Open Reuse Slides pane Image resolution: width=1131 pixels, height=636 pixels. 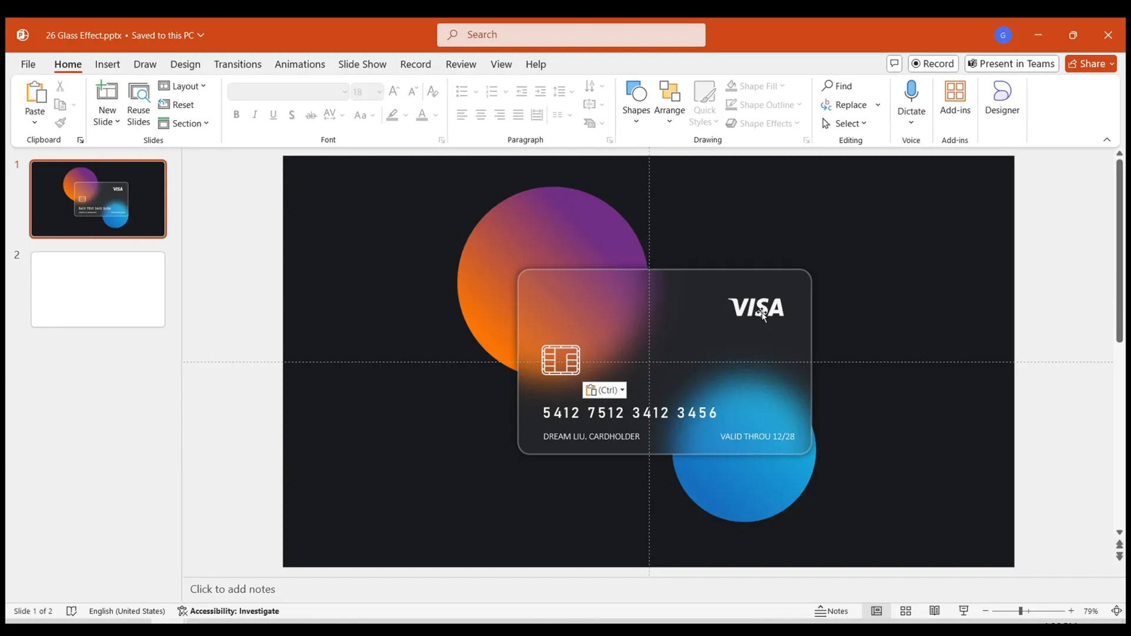(138, 104)
